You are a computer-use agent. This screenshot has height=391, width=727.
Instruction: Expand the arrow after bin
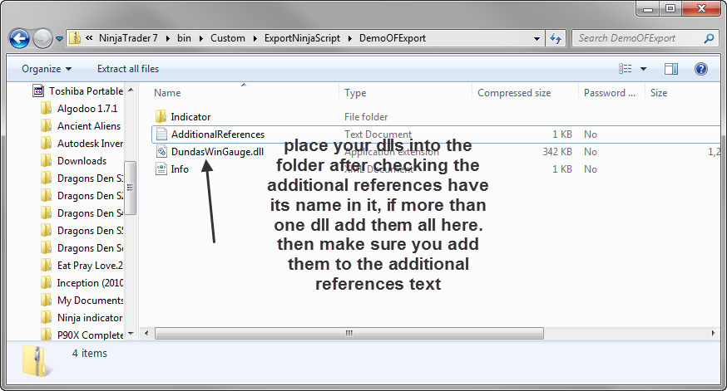click(200, 38)
